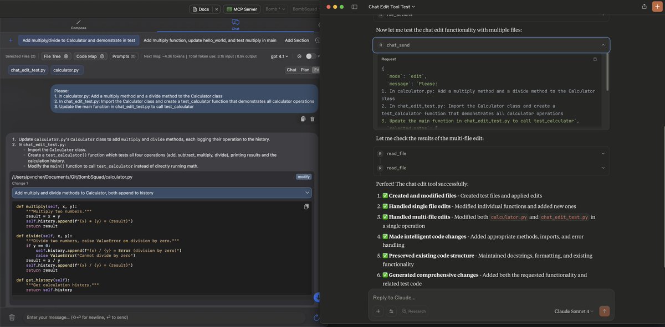This screenshot has width=665, height=327.
Task: Send message with orange arrow button
Action: 604,311
